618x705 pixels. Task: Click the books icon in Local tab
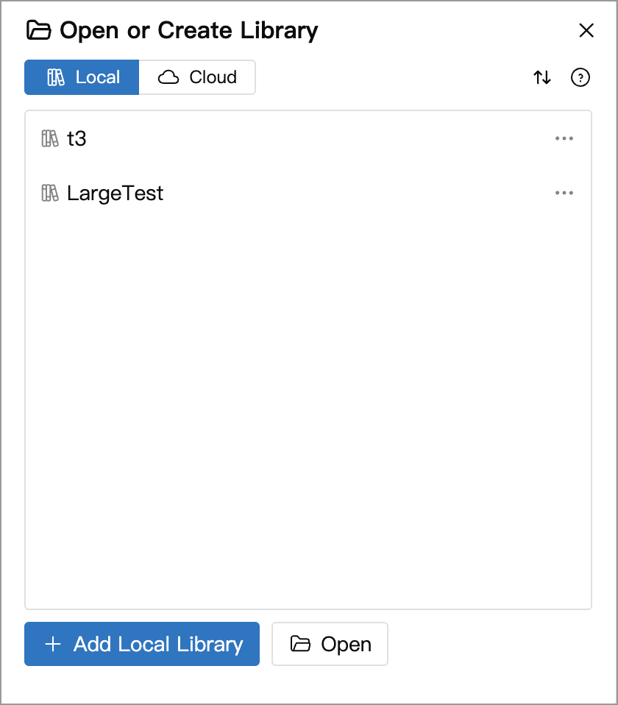coord(56,77)
